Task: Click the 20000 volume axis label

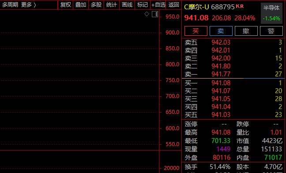Action: tap(172, 168)
